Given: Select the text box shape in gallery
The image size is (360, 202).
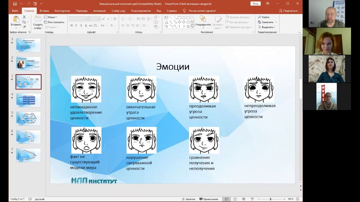Looking at the screenshot, I should click(166, 18).
